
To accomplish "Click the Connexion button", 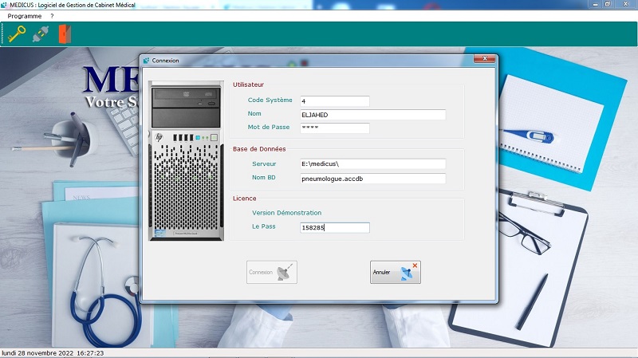I will click(272, 272).
